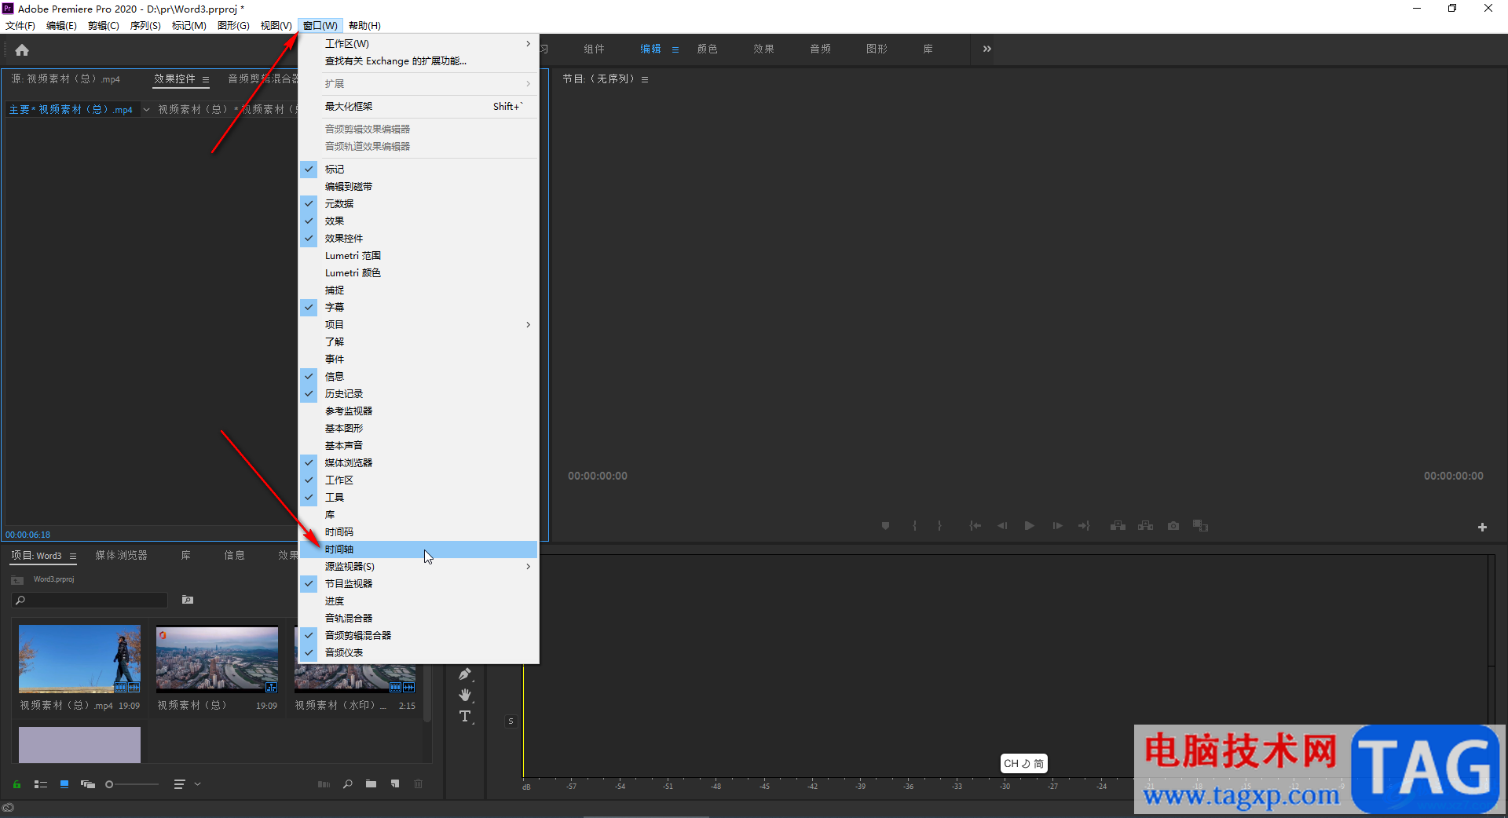This screenshot has width=1508, height=818.
Task: Export frame with camera icon
Action: [1173, 526]
